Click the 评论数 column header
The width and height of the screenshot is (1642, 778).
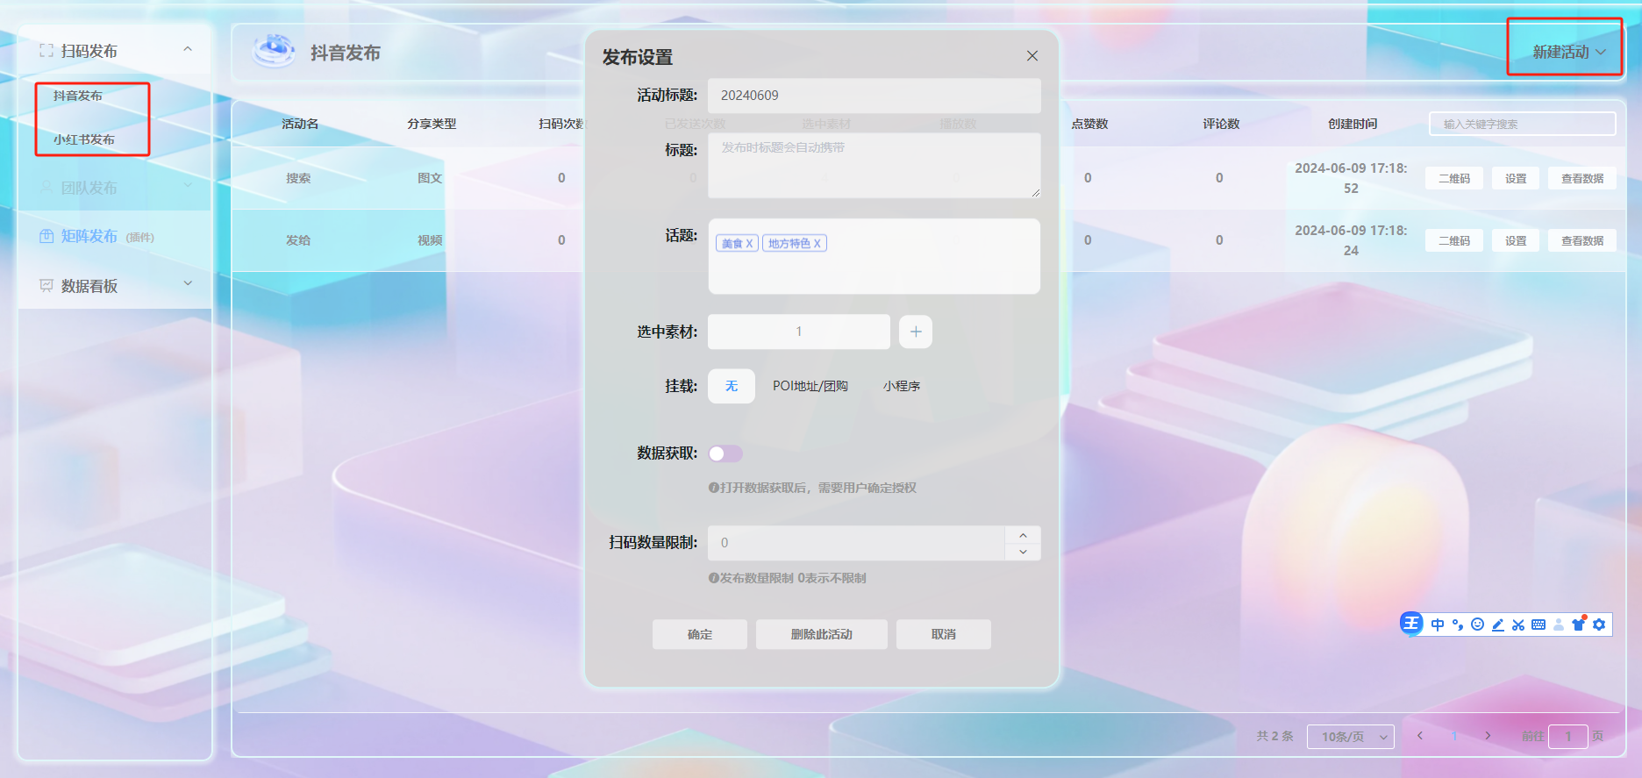(1221, 124)
